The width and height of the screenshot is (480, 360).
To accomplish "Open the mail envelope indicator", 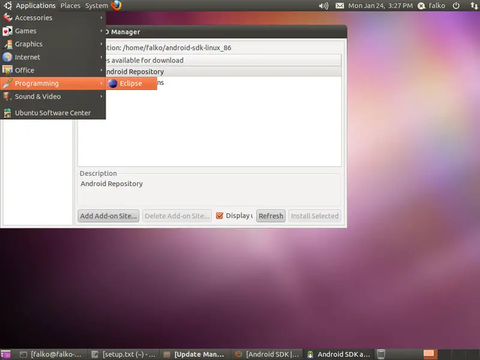I will 340,6.
